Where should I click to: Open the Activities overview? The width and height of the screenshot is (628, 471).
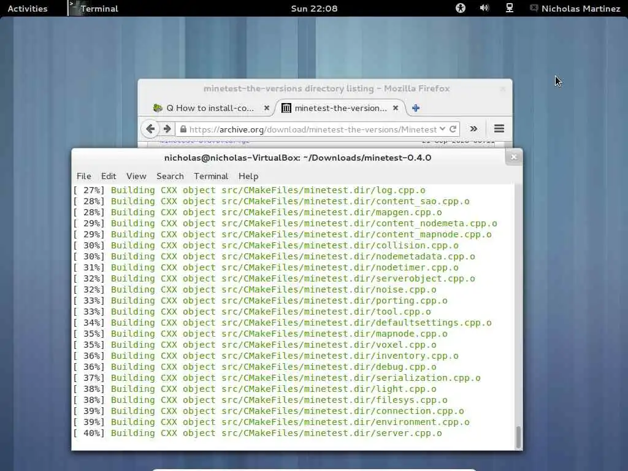(27, 9)
